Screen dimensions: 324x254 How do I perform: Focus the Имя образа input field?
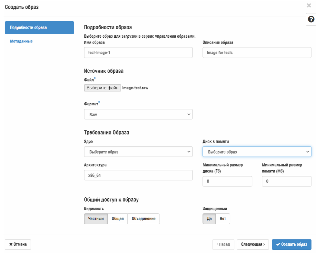point(138,52)
